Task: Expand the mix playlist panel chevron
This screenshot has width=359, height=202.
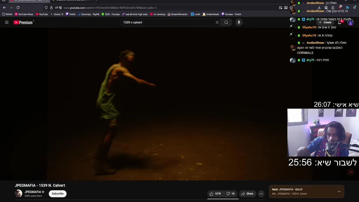Action: point(339,192)
